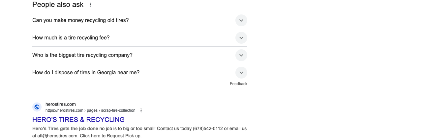This screenshot has height=139, width=422.
Task: Click the atl@herostires.com email text
Action: (57, 136)
